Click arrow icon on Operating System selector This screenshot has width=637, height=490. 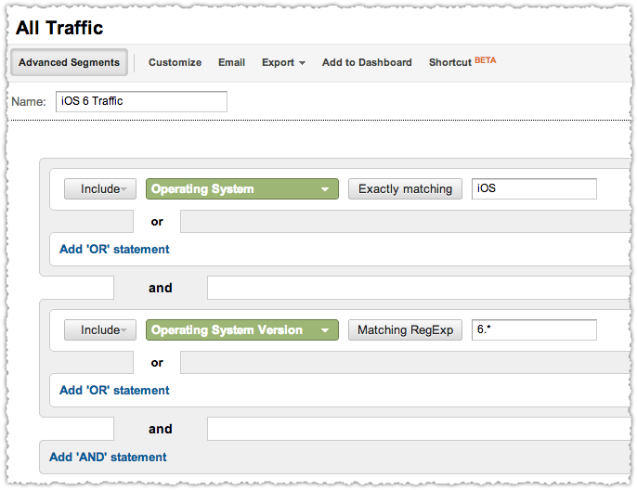pos(325,189)
